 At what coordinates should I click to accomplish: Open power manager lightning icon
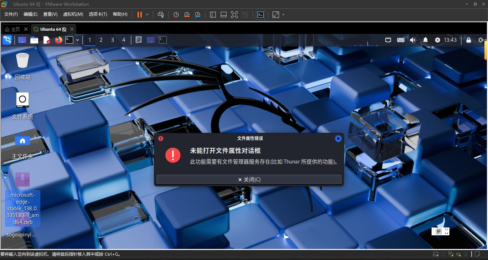[x=438, y=40]
